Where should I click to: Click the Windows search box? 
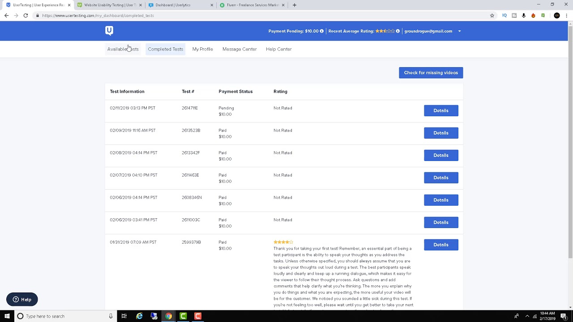coord(65,316)
